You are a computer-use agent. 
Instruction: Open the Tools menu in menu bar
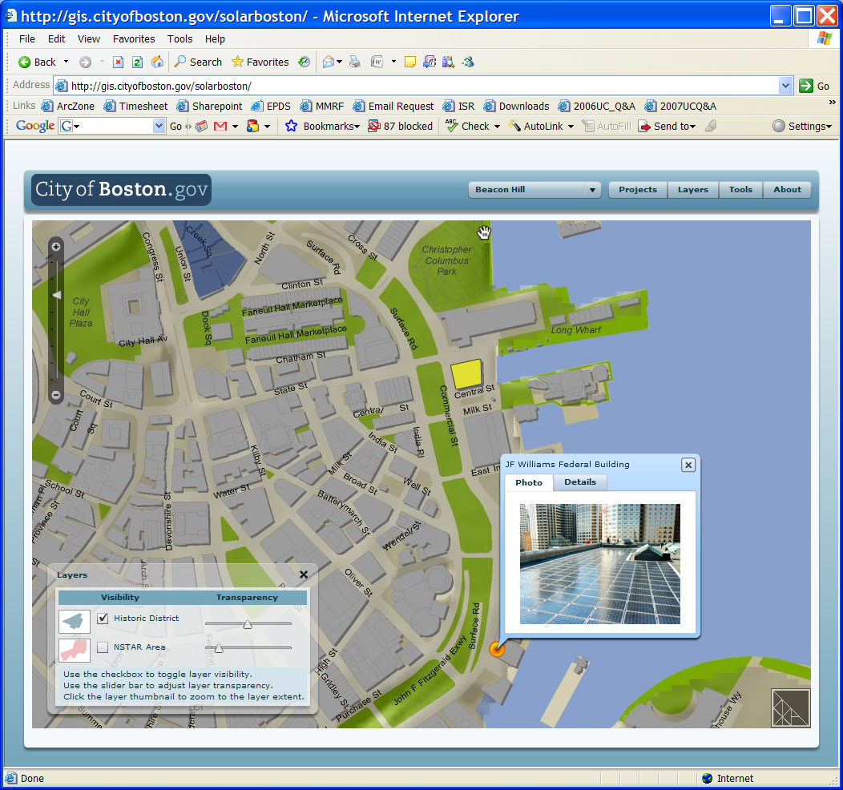(x=179, y=39)
